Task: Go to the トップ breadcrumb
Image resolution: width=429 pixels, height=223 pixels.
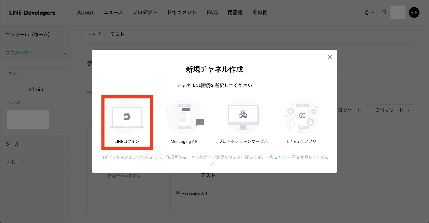Action: (94, 34)
